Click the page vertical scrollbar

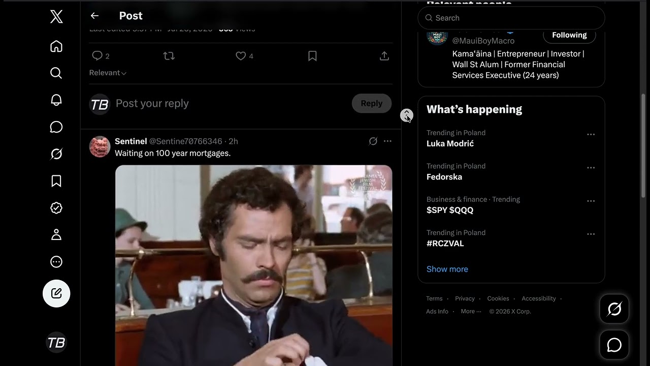[644, 145]
